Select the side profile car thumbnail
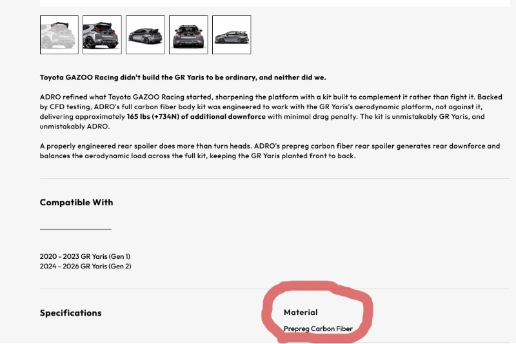Viewport: 516px width, 344px height. point(232,35)
